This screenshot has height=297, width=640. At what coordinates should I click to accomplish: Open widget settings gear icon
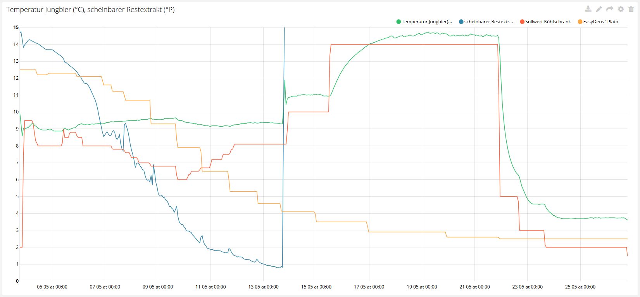[x=621, y=9]
